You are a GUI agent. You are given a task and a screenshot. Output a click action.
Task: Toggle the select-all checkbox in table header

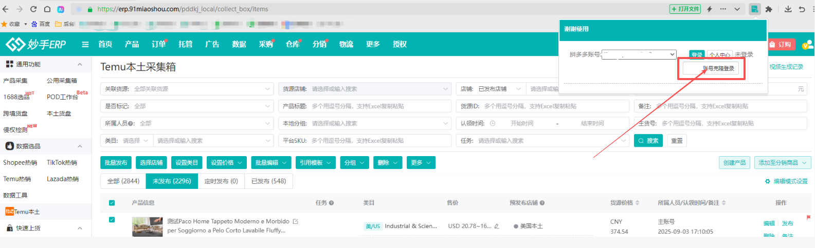[112, 203]
